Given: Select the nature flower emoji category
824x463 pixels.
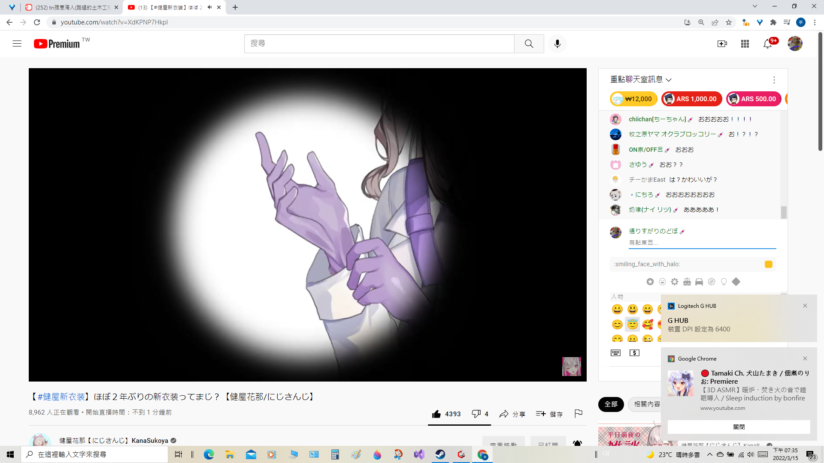Looking at the screenshot, I should pos(675,282).
